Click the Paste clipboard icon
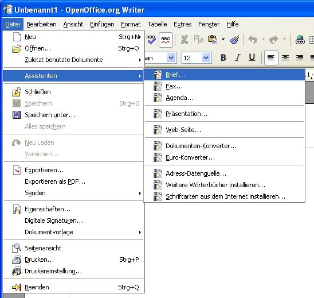This screenshot has height=298, width=314. point(213,40)
